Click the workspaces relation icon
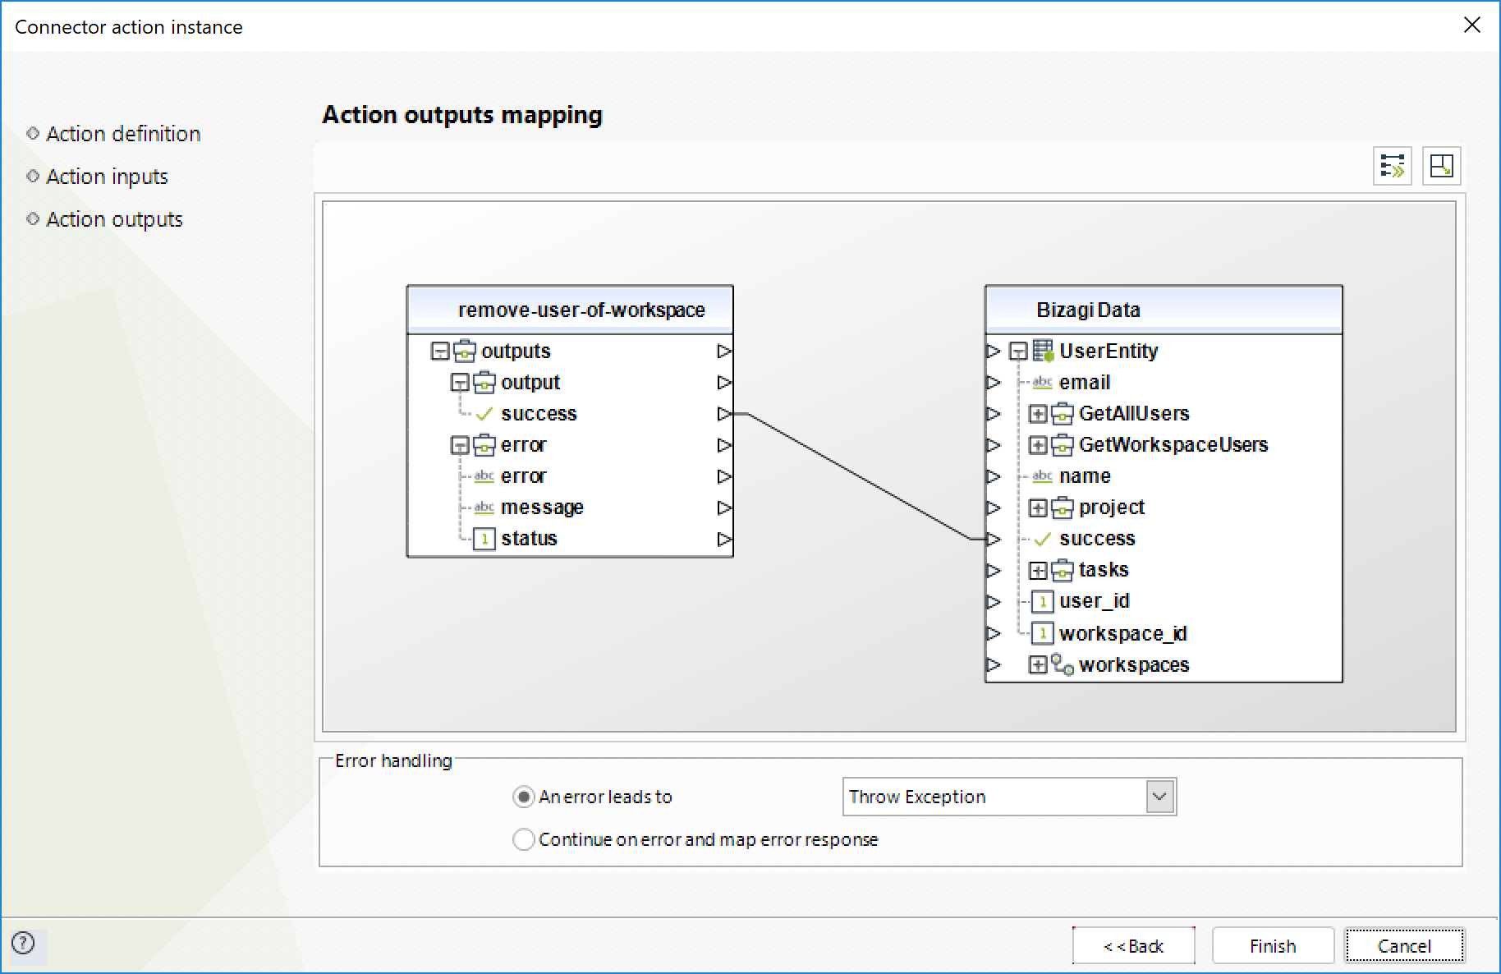1501x974 pixels. click(1063, 664)
